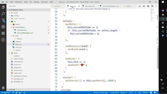Open the Debug view in activity bar

click(x=3, y=27)
